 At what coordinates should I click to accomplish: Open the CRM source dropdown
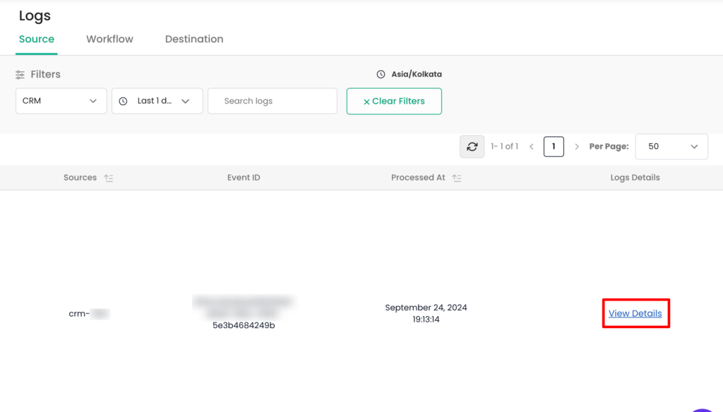[x=61, y=101]
